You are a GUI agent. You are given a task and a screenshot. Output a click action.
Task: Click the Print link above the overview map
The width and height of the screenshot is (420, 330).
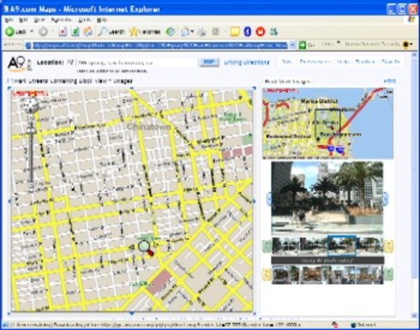[x=390, y=81]
